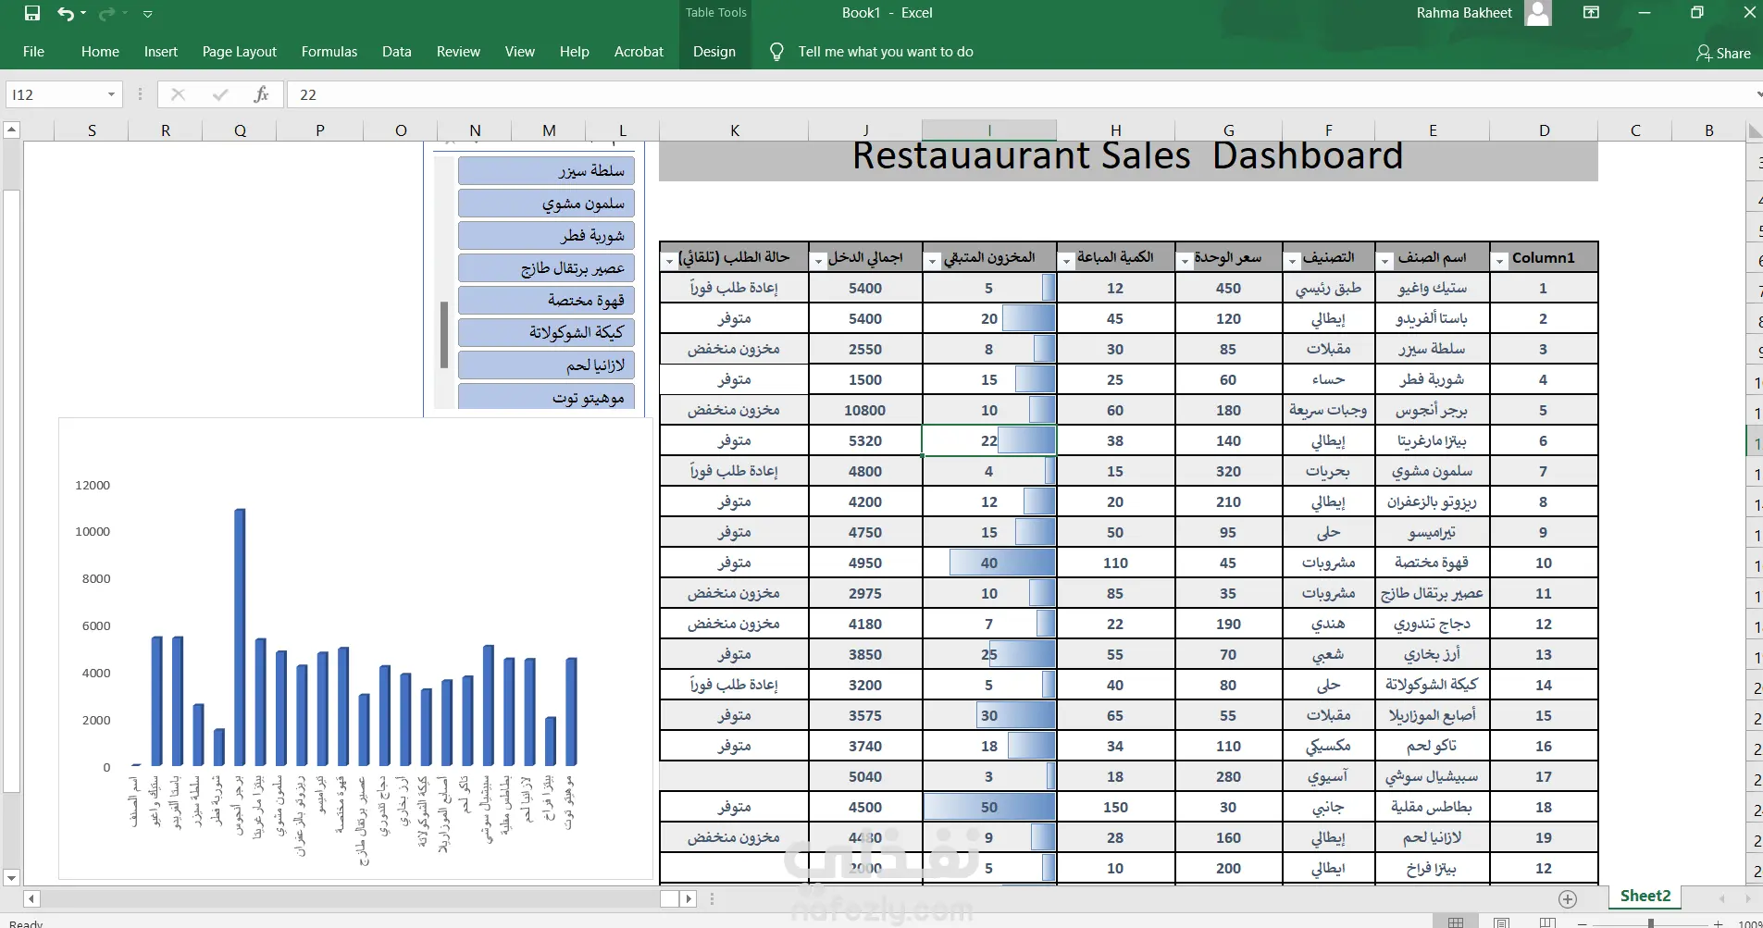Click the formula bar containing 22
Image resolution: width=1763 pixels, height=928 pixels.
1018,94
